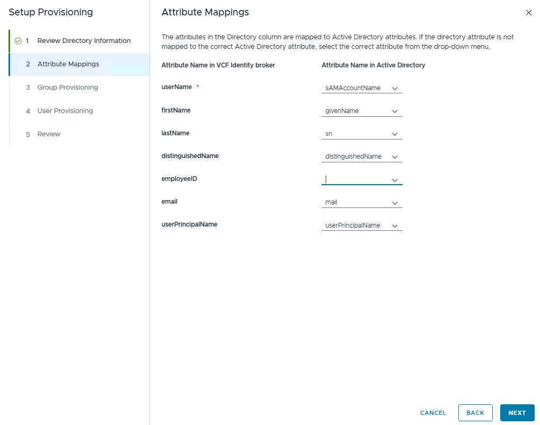Open the userPrincipalName attribute dropdown
Image resolution: width=540 pixels, height=425 pixels.
pos(362,225)
